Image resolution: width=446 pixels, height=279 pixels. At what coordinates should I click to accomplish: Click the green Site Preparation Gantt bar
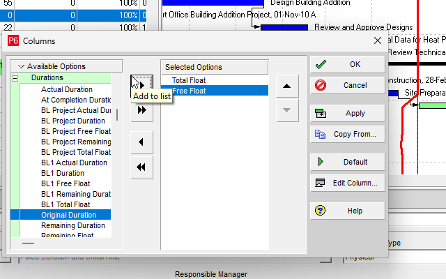pos(432,106)
